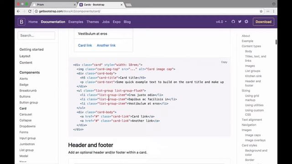Jump to Sizing in contents
The width and height of the screenshot is (292, 164).
[246, 91]
